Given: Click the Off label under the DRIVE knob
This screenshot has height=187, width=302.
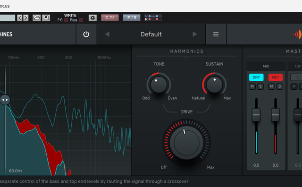Looking at the screenshot, I should point(164,167).
